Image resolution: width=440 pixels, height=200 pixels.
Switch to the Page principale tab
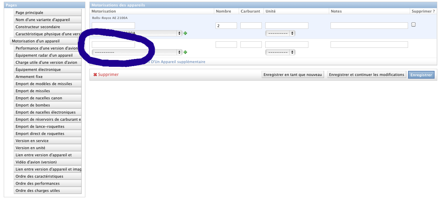coord(48,13)
